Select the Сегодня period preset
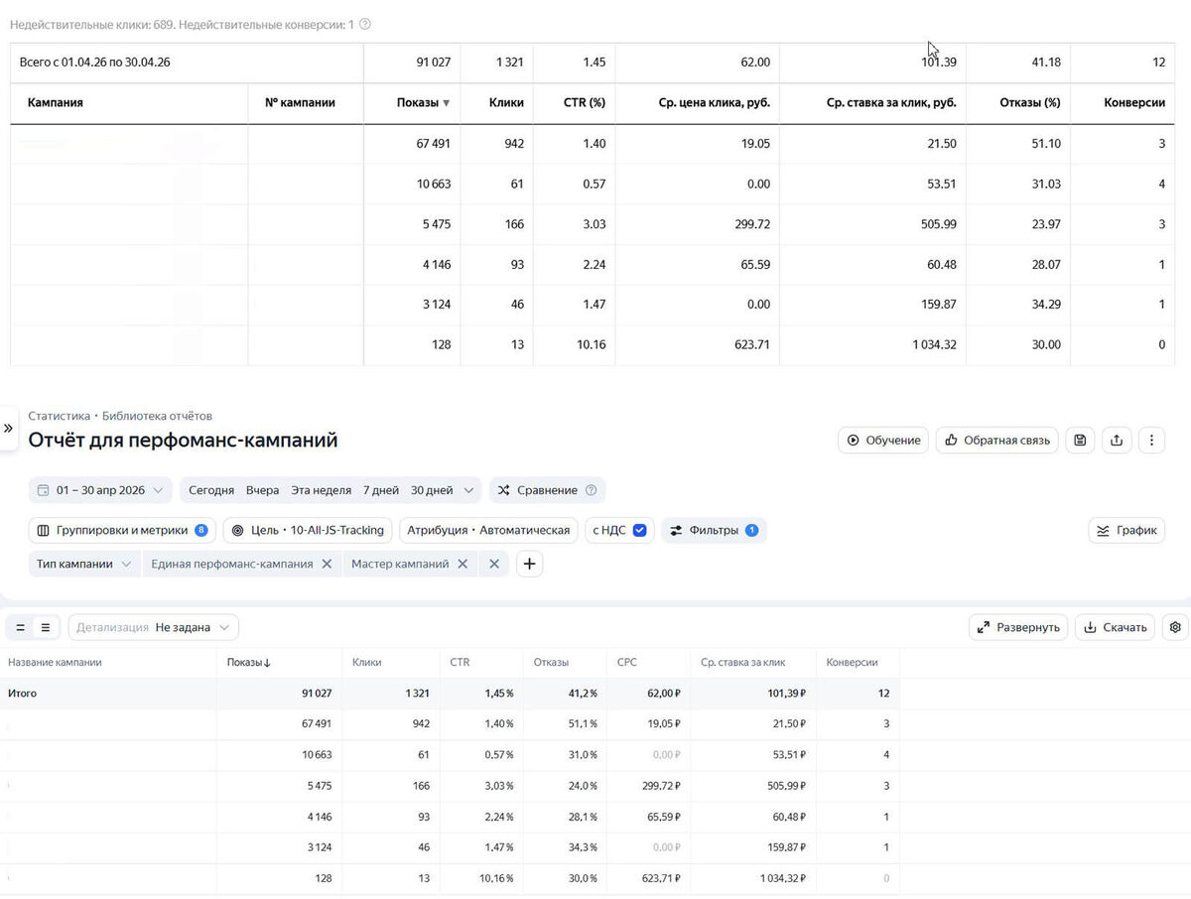 211,490
